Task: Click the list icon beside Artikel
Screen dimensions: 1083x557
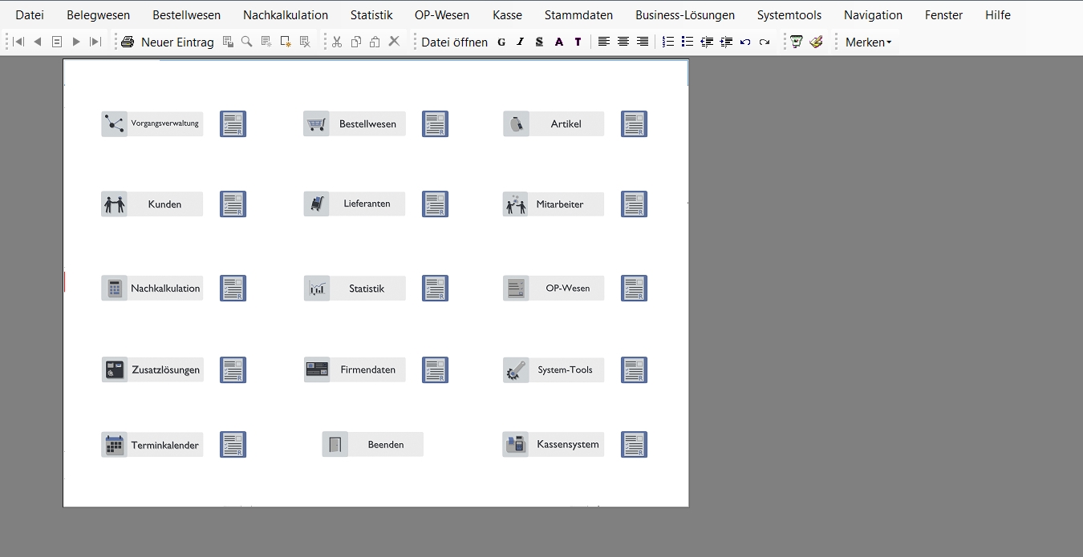Action: pyautogui.click(x=634, y=123)
